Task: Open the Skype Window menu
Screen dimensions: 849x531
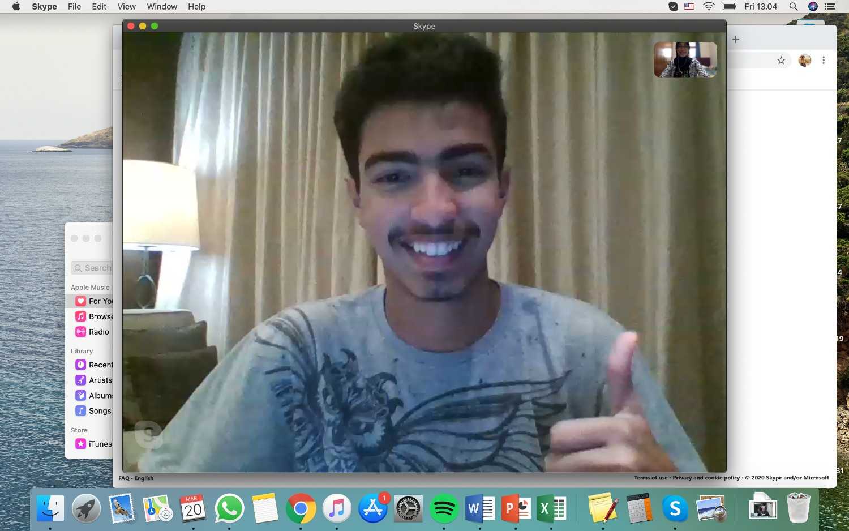Action: click(x=162, y=7)
